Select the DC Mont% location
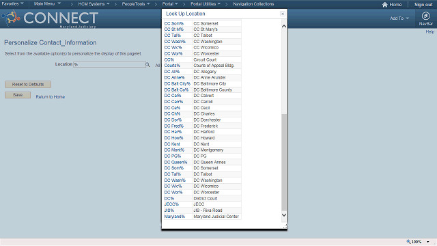 pos(174,150)
